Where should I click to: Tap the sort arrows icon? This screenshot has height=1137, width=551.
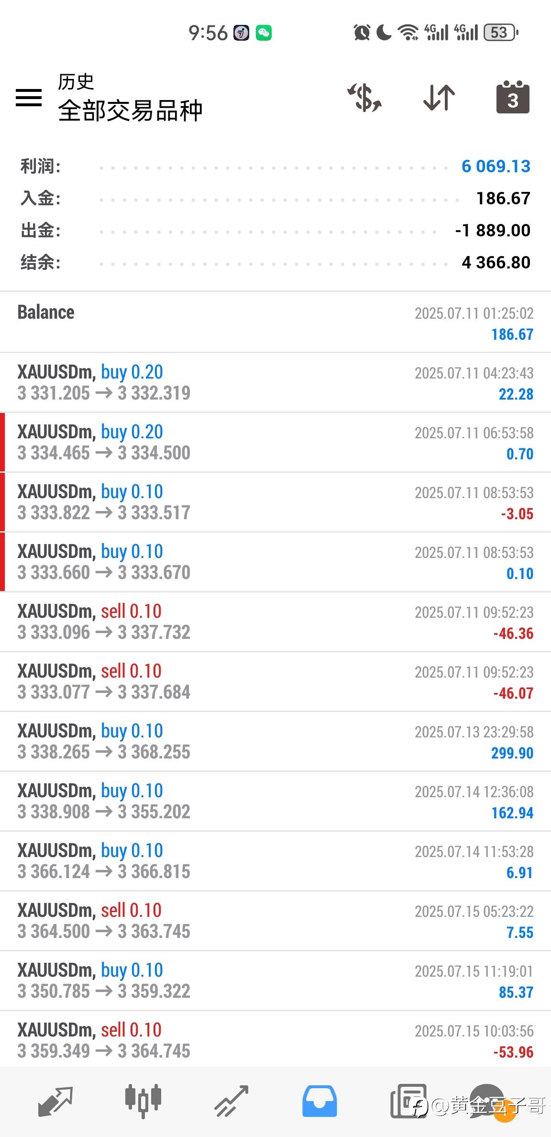pyautogui.click(x=439, y=98)
